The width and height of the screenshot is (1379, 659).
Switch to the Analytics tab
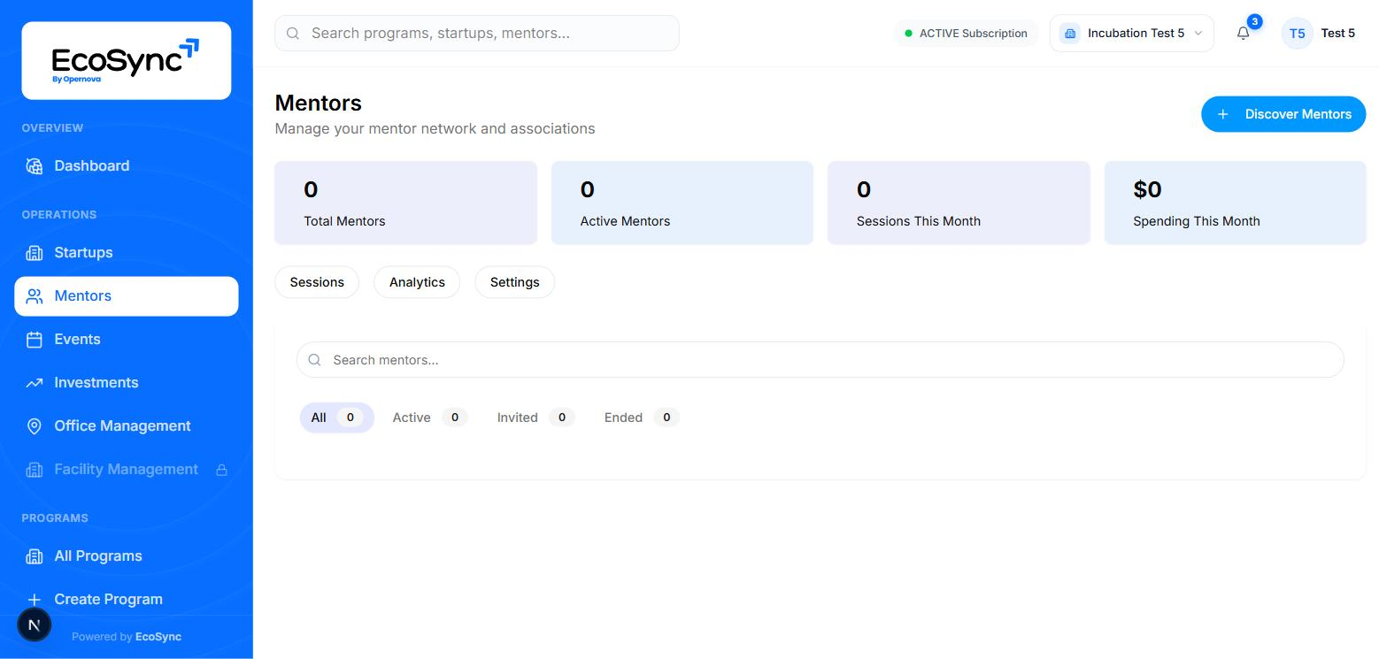(x=417, y=282)
